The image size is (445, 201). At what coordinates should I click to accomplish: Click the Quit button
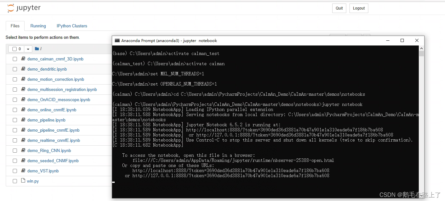pyautogui.click(x=339, y=8)
